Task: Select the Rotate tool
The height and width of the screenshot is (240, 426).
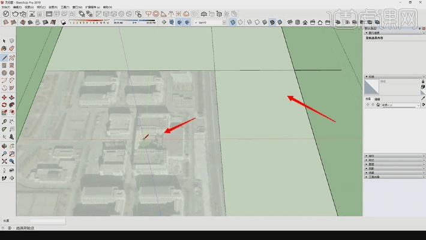Action: pos(4,105)
